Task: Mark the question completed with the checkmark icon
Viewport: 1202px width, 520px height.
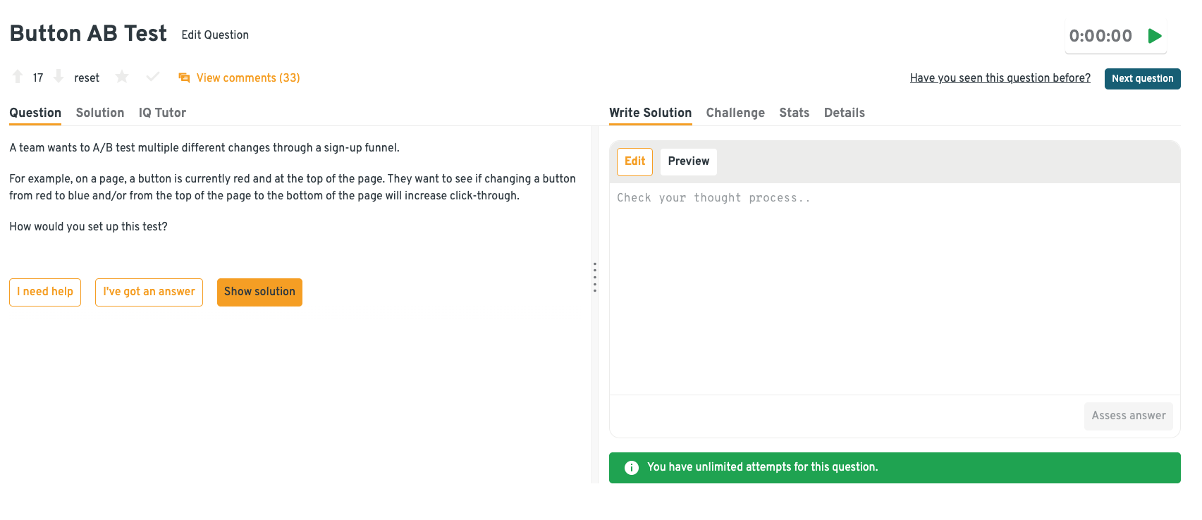Action: click(152, 77)
